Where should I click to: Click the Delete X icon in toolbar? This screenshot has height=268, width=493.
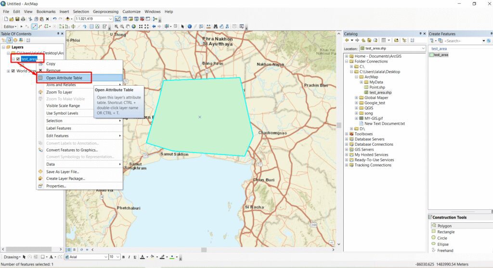pos(48,19)
